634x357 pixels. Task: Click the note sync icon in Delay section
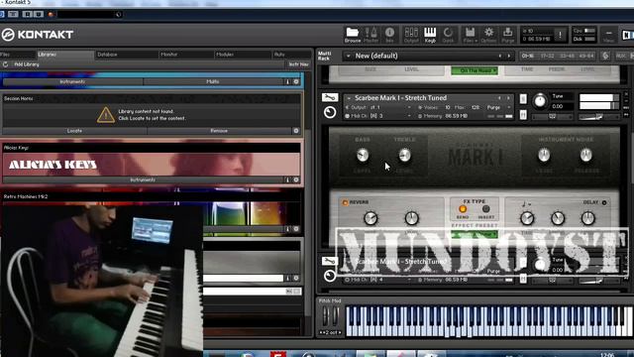click(525, 203)
